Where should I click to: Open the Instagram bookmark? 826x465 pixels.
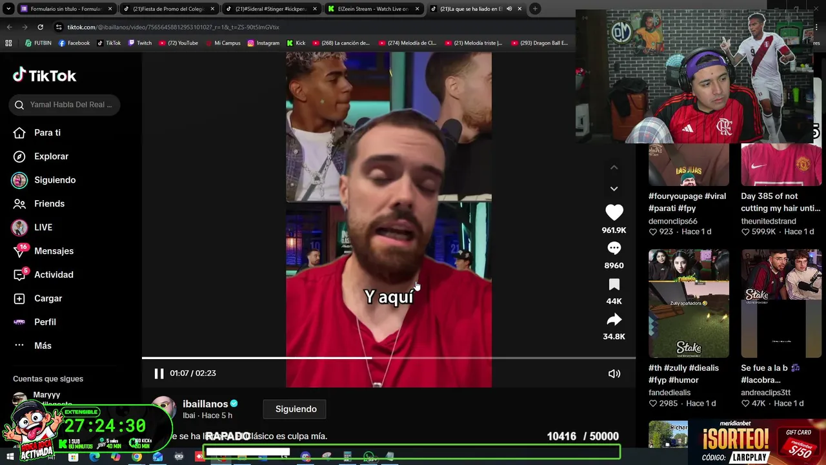click(x=263, y=43)
